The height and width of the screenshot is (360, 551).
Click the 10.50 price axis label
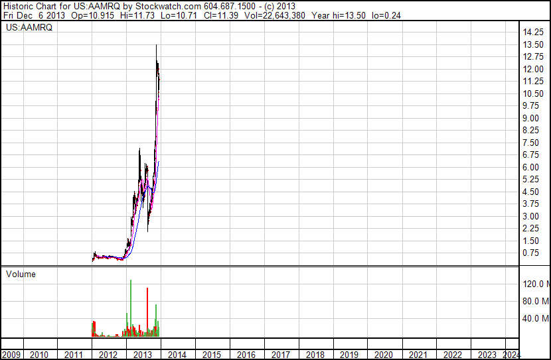[533, 93]
